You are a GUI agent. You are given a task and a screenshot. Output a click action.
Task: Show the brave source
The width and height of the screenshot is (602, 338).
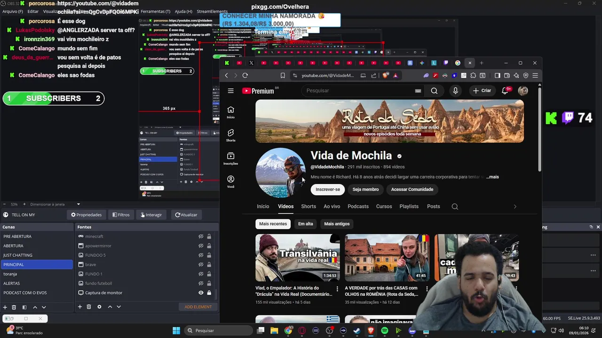click(x=201, y=264)
